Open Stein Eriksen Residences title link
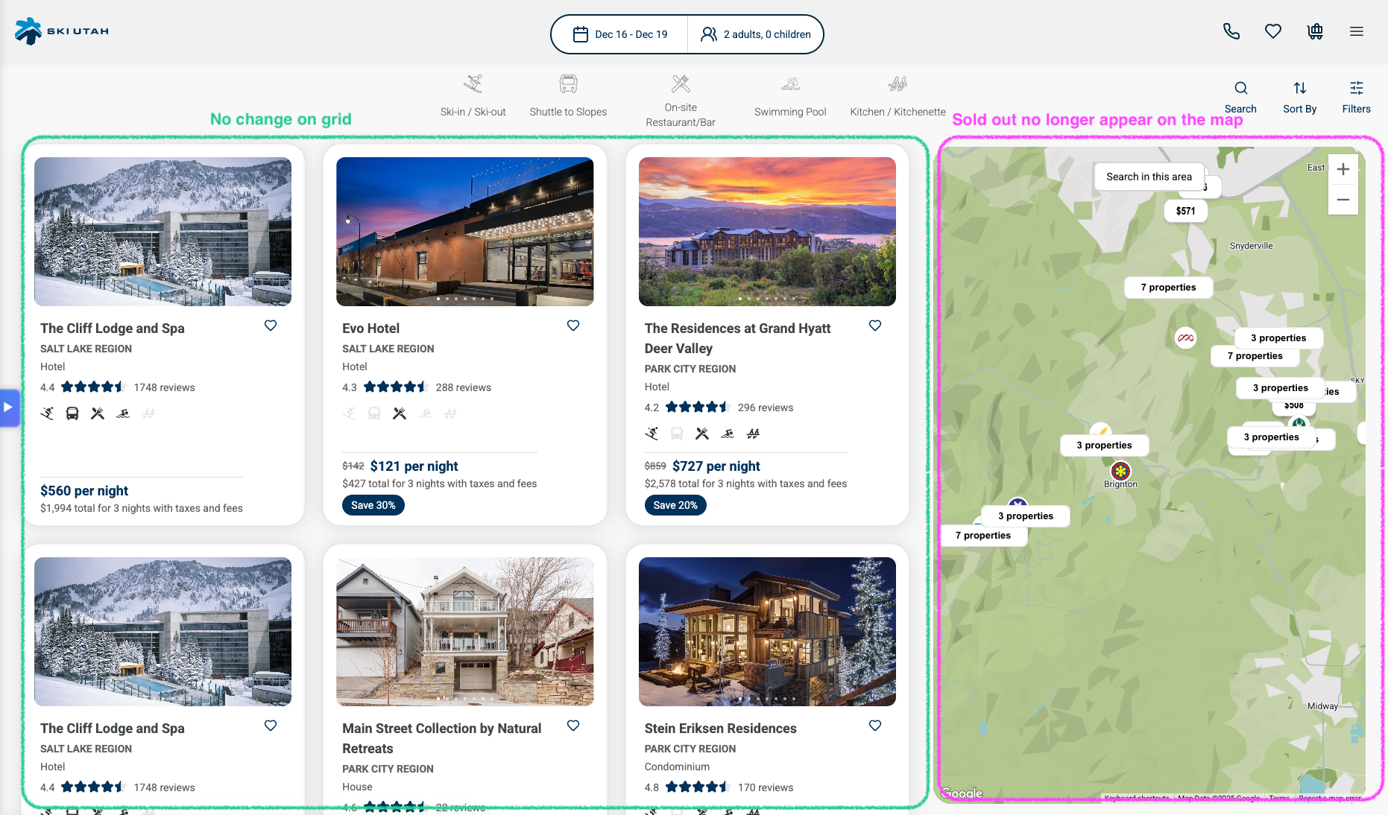 pos(720,729)
